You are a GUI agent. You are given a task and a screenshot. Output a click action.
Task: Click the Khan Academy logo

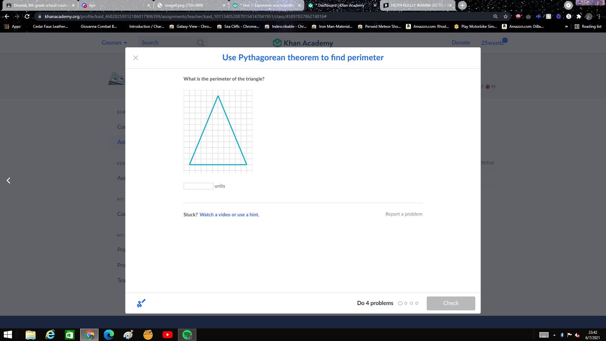point(303,43)
